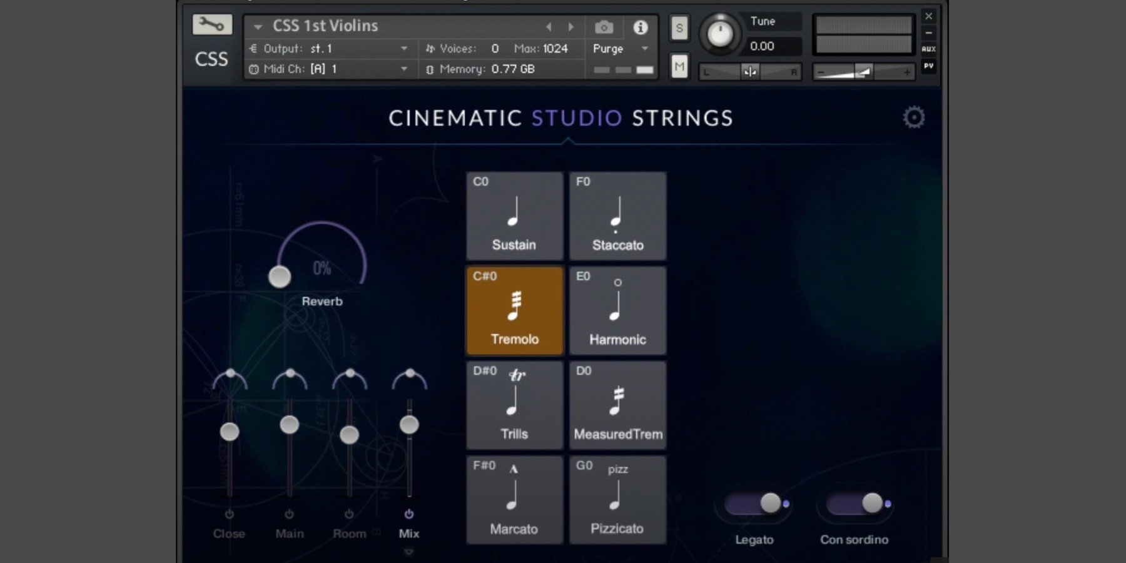Click the Reverb amount knob handle
Screen dimensions: 1126x563
[280, 276]
